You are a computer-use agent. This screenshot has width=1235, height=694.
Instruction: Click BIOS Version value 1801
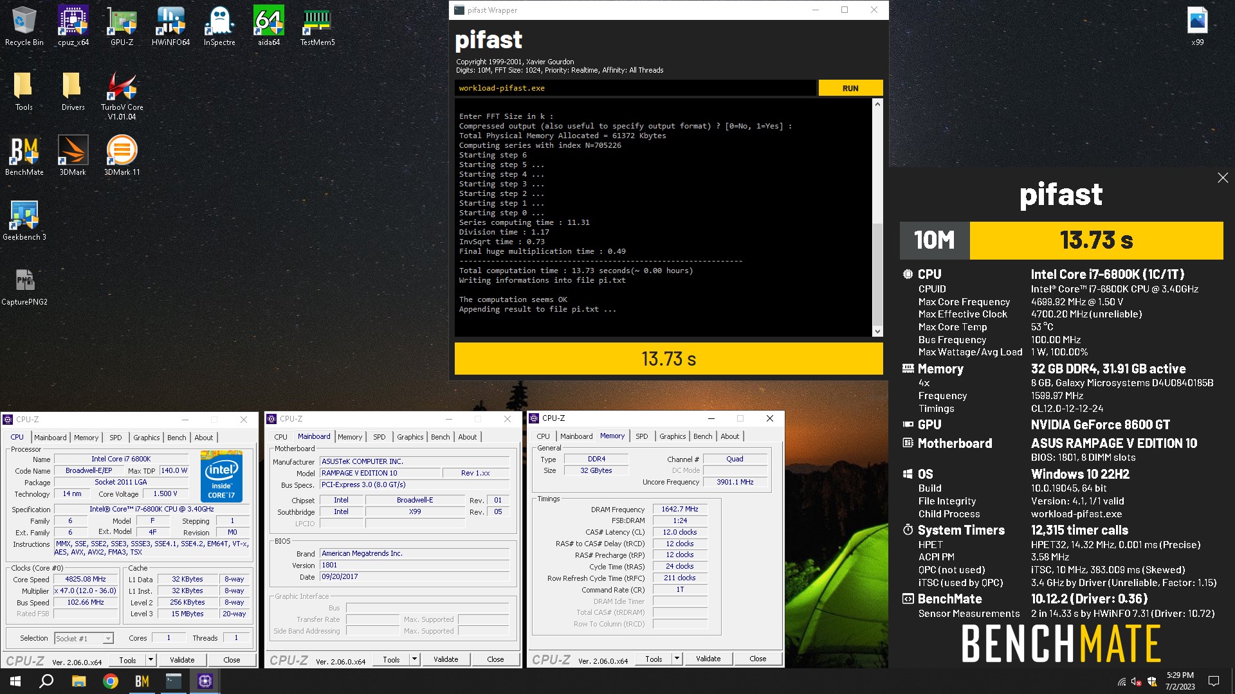[x=415, y=565]
